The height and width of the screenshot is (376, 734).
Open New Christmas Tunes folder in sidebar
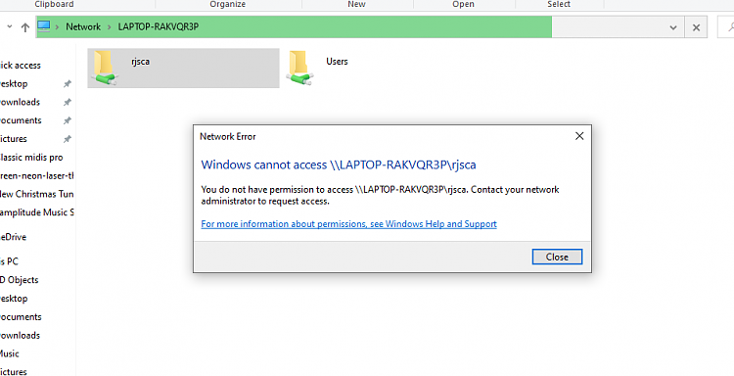tap(37, 194)
